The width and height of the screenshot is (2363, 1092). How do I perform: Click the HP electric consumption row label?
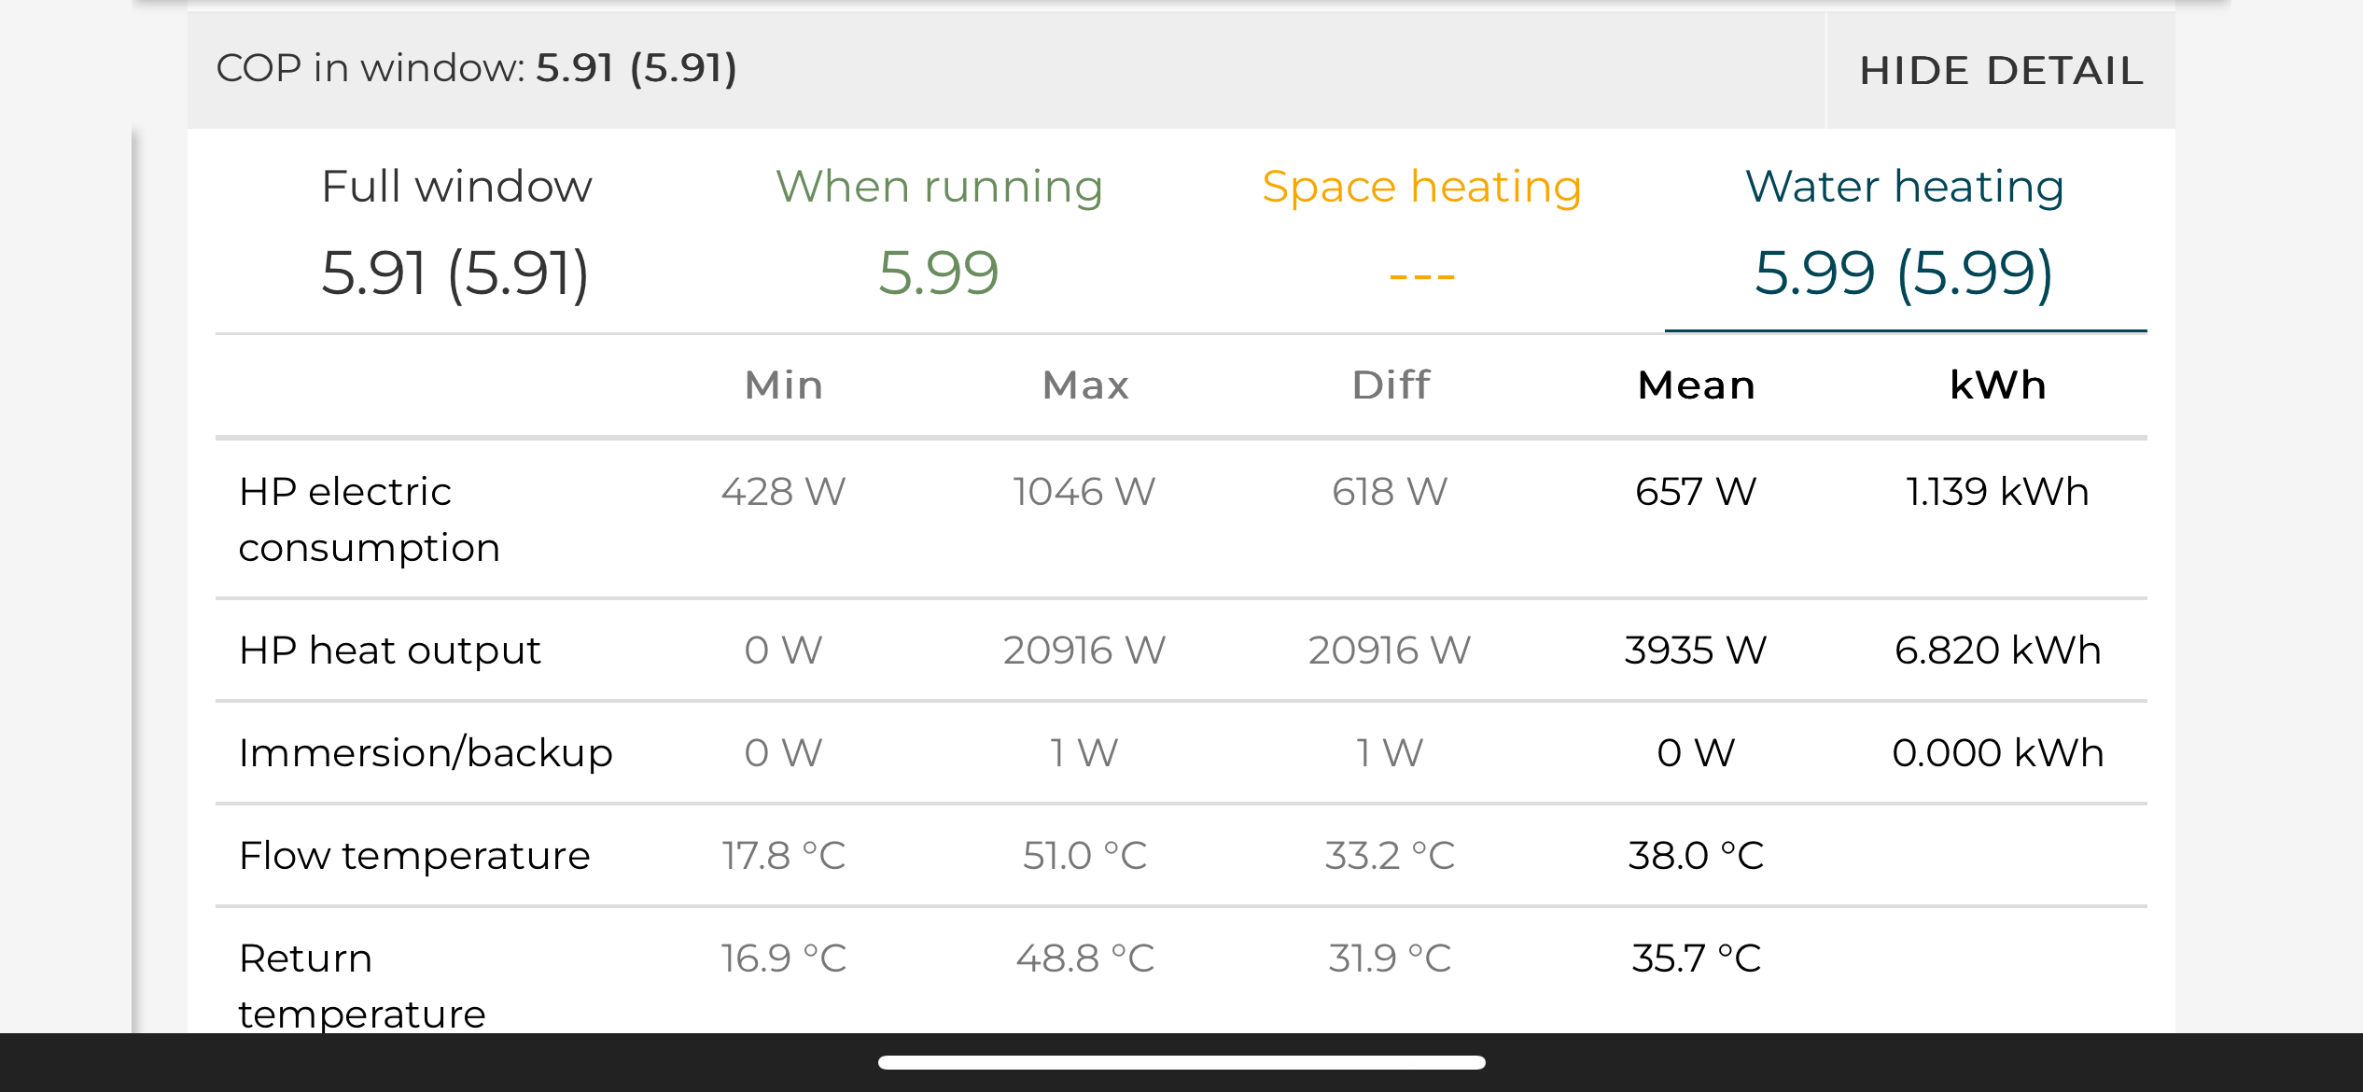(370, 519)
